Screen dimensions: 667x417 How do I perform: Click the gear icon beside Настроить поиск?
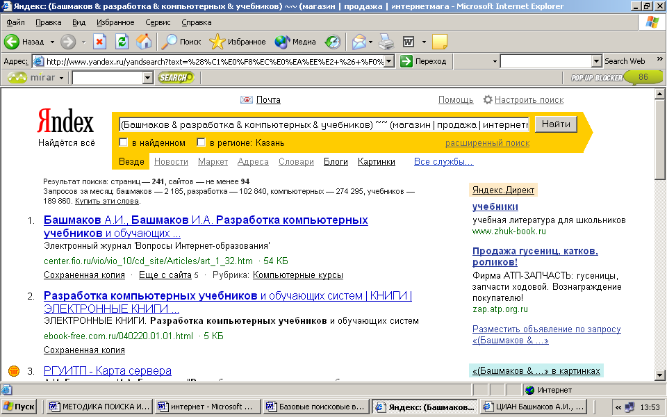488,99
